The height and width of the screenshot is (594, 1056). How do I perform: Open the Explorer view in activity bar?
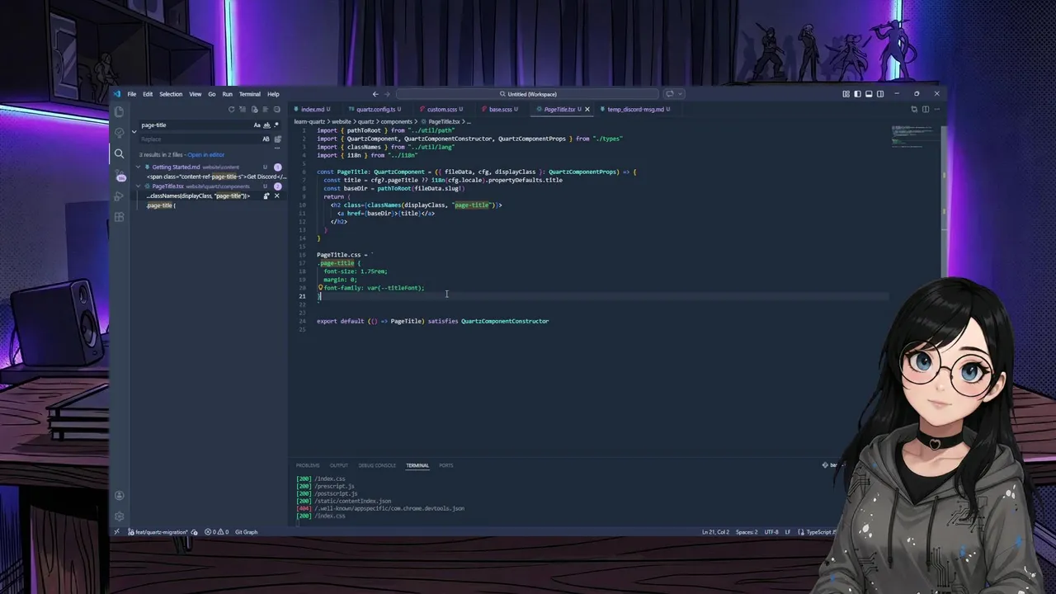(x=120, y=111)
